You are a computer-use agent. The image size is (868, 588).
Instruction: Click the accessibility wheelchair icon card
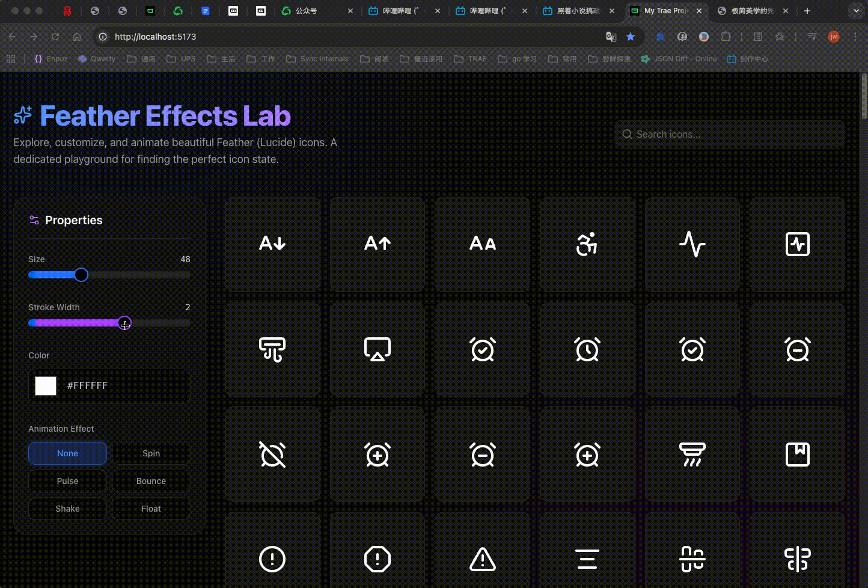pos(587,244)
